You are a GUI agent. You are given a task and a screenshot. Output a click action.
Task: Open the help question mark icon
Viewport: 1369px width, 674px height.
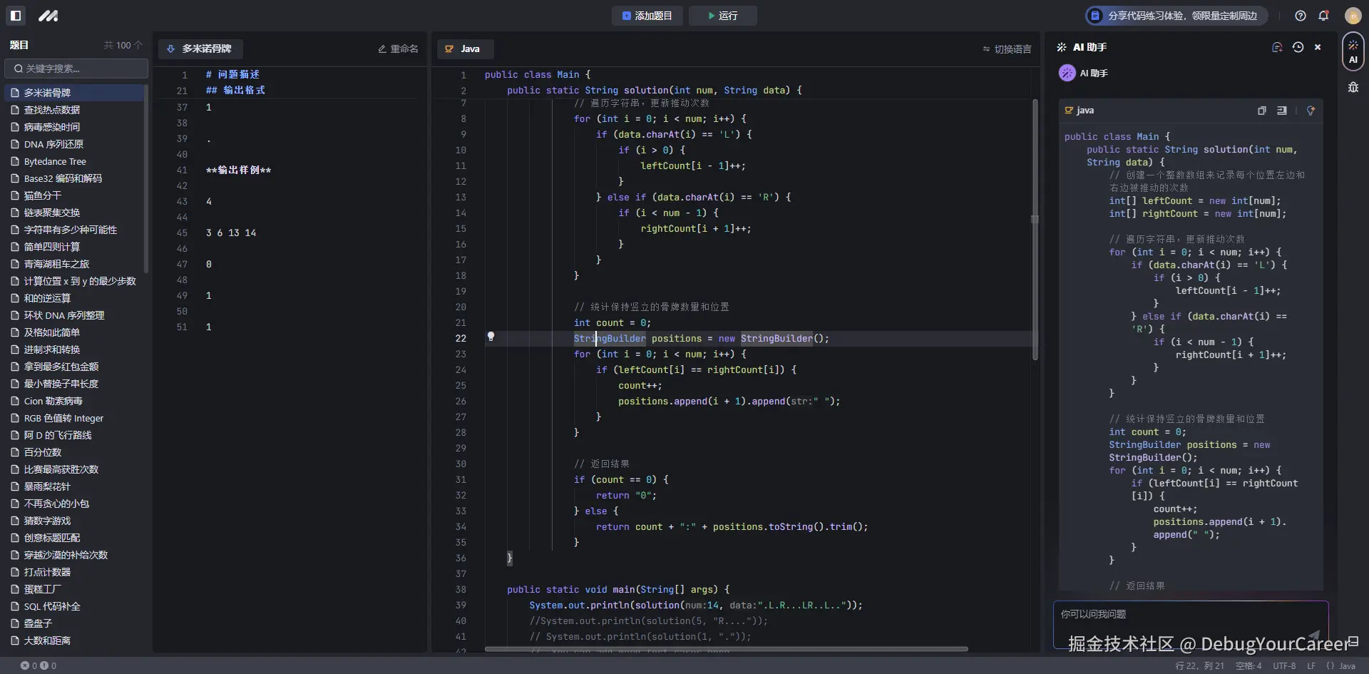(1301, 16)
